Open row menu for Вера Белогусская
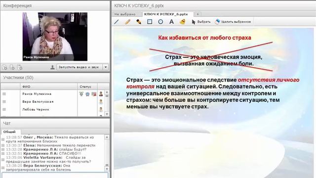 click(x=4, y=102)
